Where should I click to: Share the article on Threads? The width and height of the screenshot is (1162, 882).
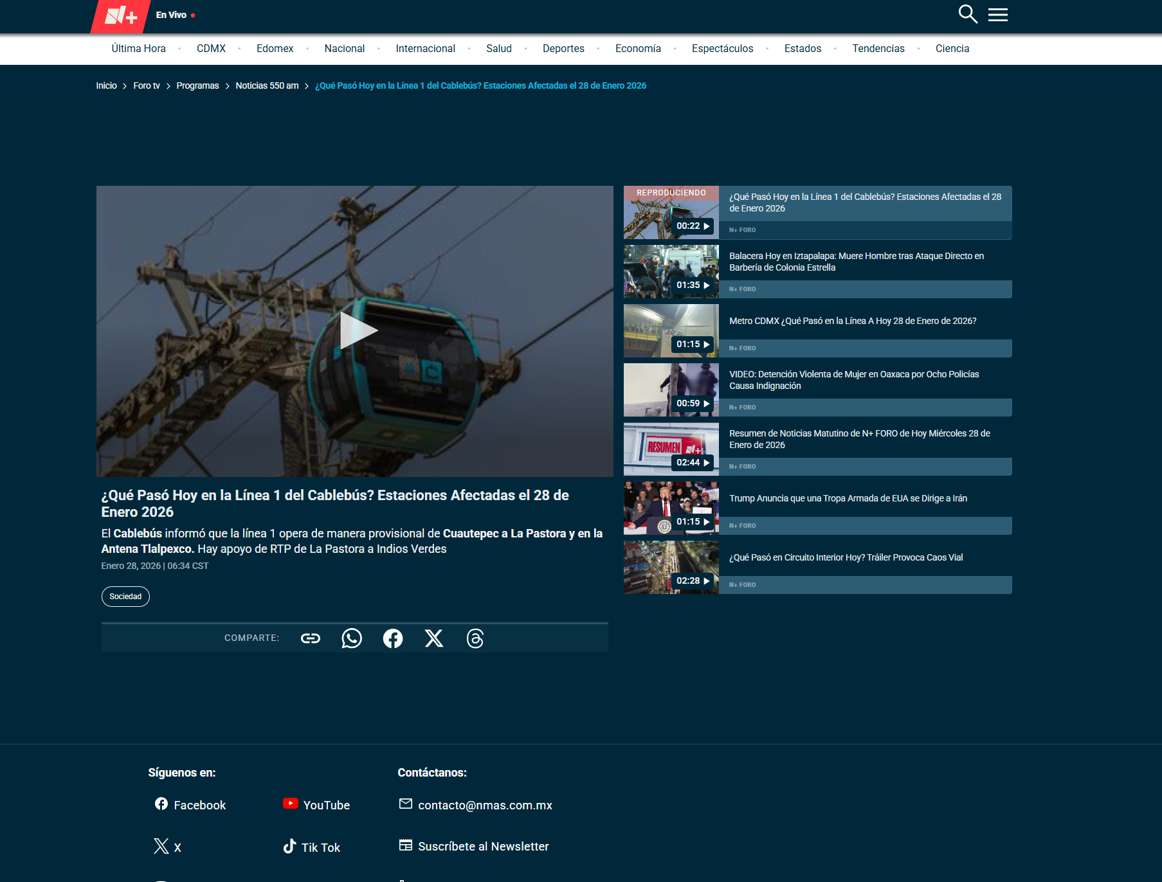click(475, 638)
